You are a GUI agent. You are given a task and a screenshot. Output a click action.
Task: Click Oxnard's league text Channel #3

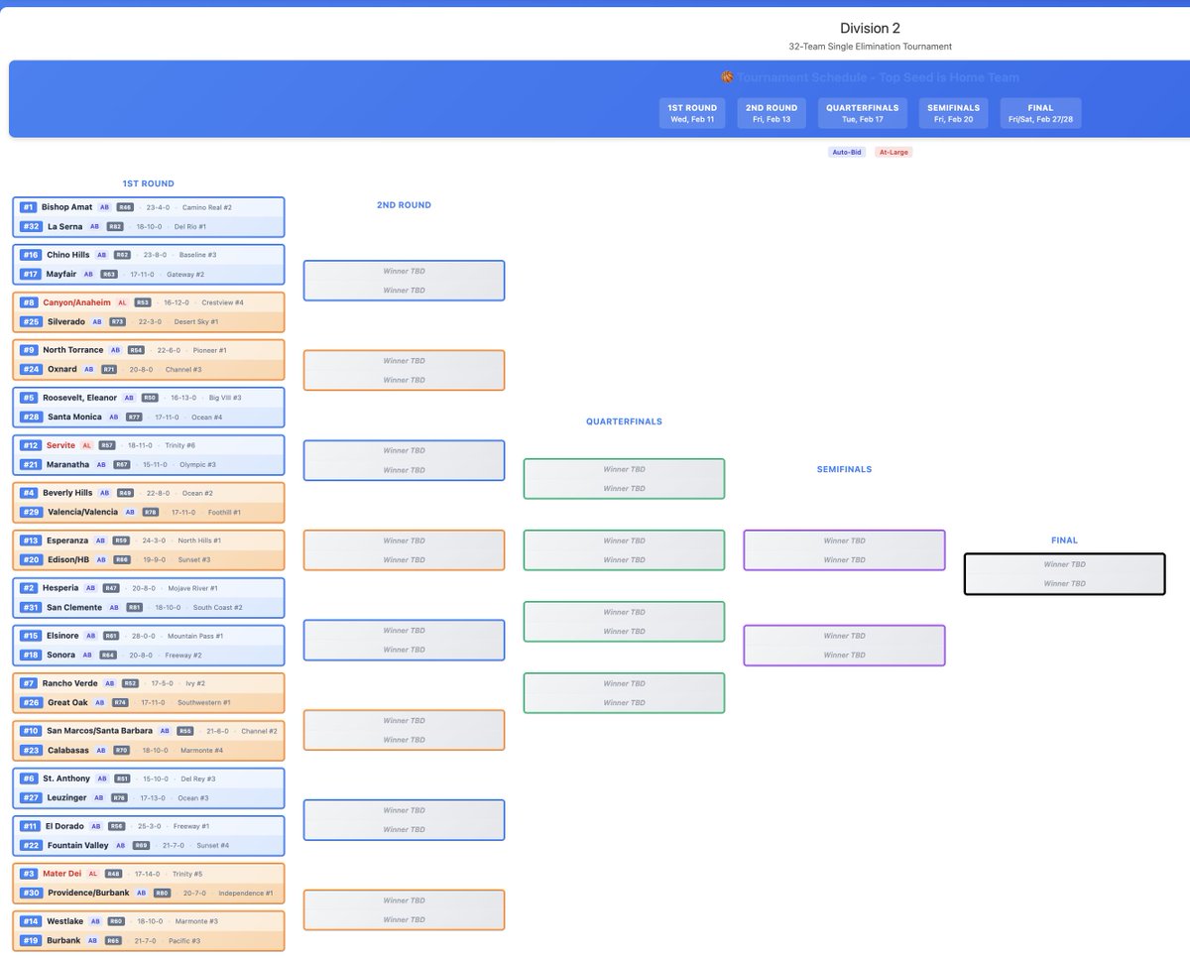click(x=183, y=369)
